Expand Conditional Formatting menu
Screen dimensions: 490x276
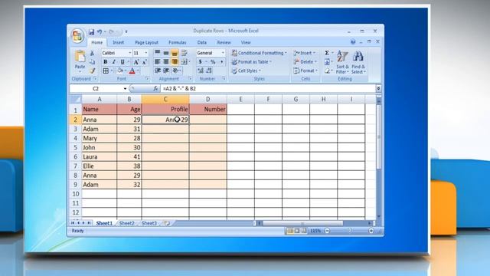tap(259, 53)
